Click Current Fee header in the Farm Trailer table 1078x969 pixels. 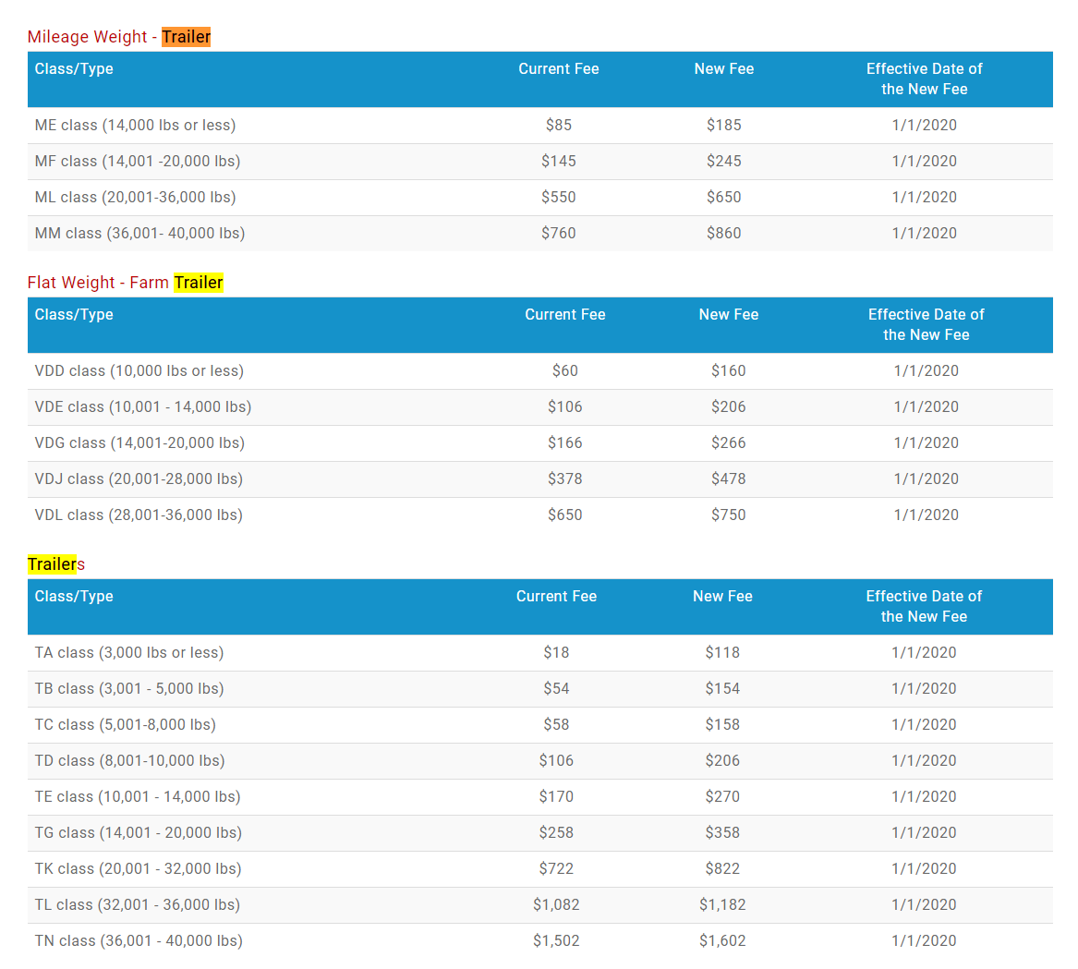(x=564, y=315)
